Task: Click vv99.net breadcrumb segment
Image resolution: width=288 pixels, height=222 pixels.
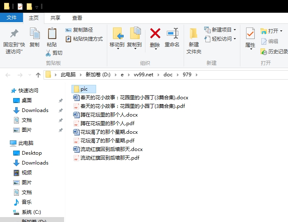Action: (x=143, y=75)
